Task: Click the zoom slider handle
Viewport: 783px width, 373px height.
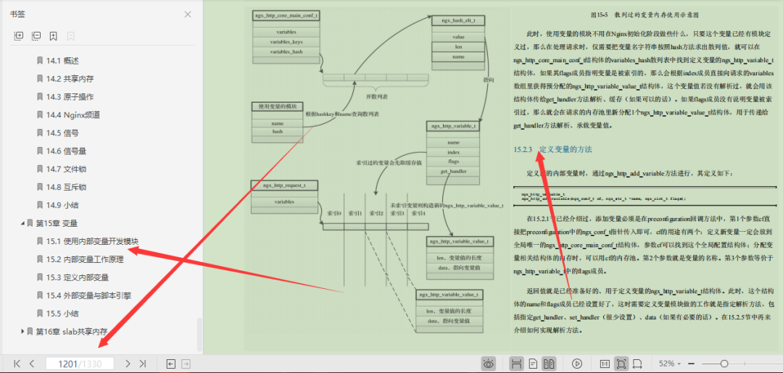Action: coord(724,364)
